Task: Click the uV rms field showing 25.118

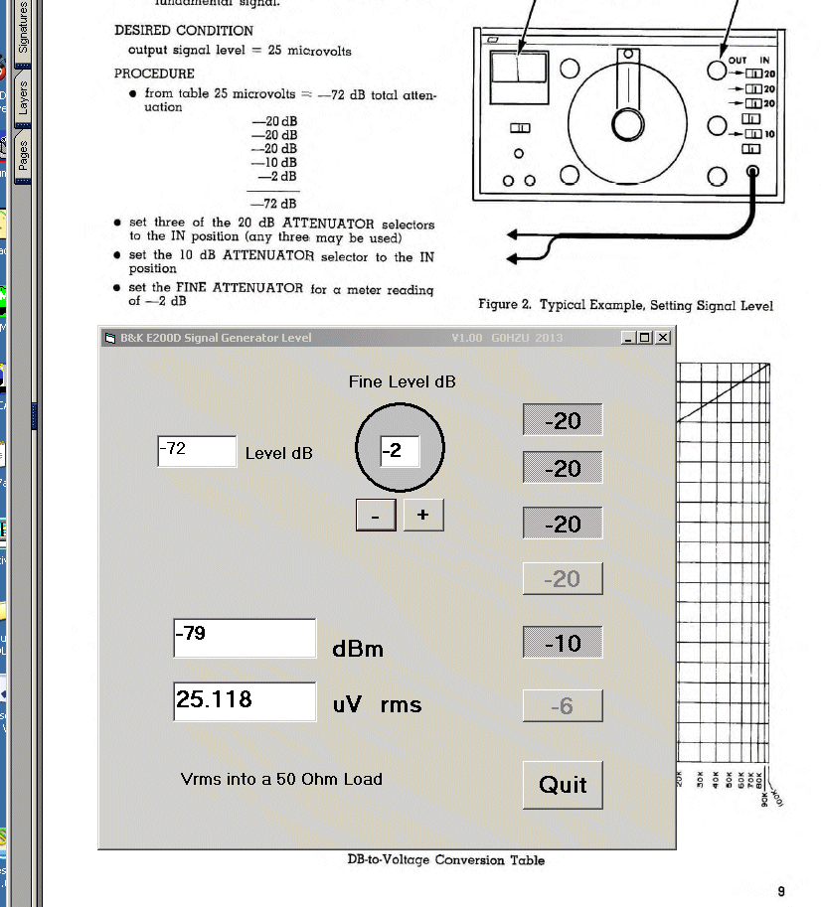Action: 245,701
